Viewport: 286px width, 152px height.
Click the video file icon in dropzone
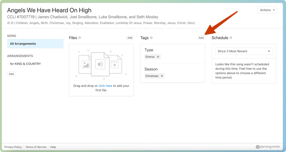[x=115, y=64]
